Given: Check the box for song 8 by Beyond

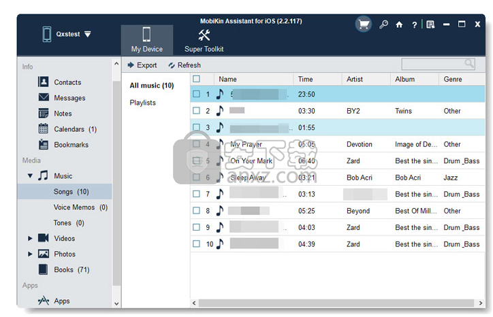Looking at the screenshot, I should coord(197,210).
